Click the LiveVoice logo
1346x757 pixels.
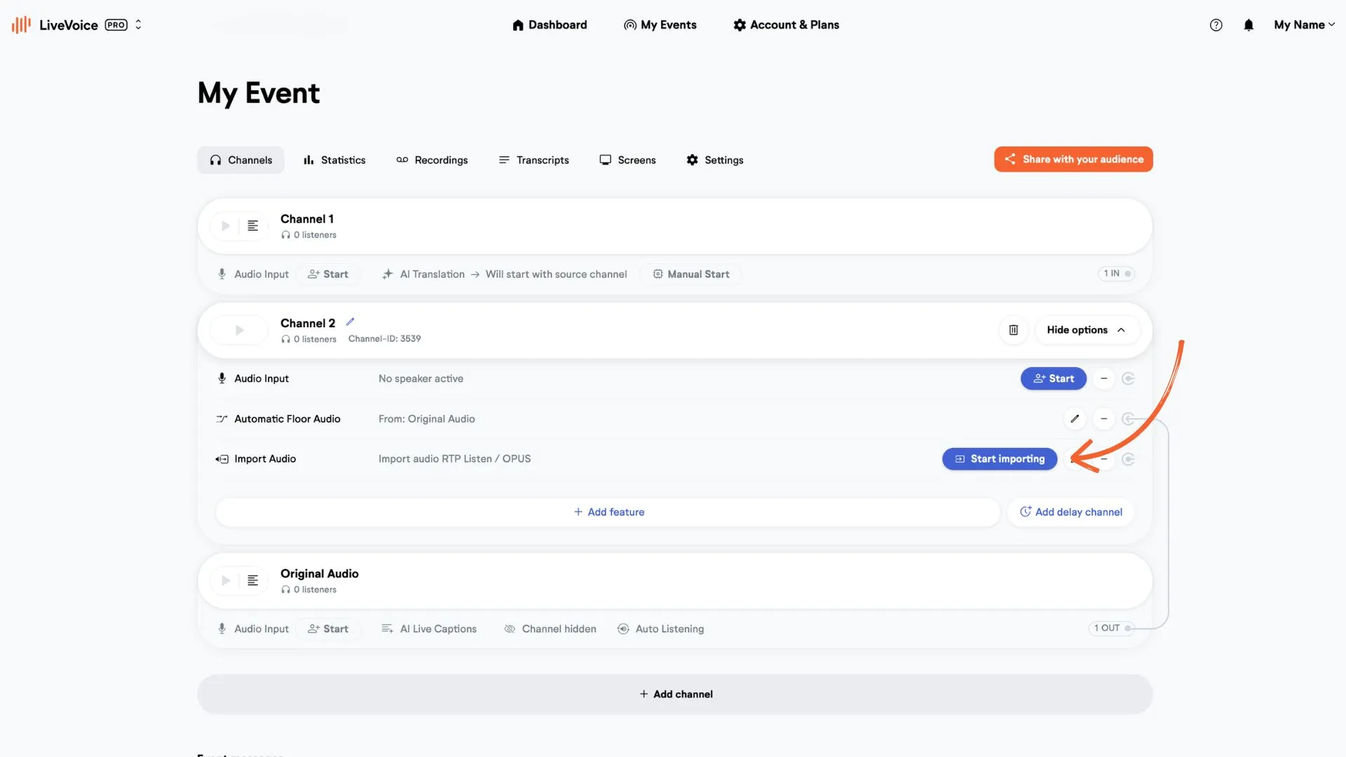pos(55,25)
